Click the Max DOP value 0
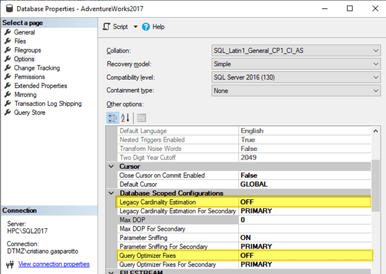Image resolution: width=386 pixels, height=274 pixels. point(242,220)
